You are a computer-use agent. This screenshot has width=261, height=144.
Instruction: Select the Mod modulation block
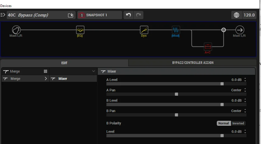[x=176, y=30]
